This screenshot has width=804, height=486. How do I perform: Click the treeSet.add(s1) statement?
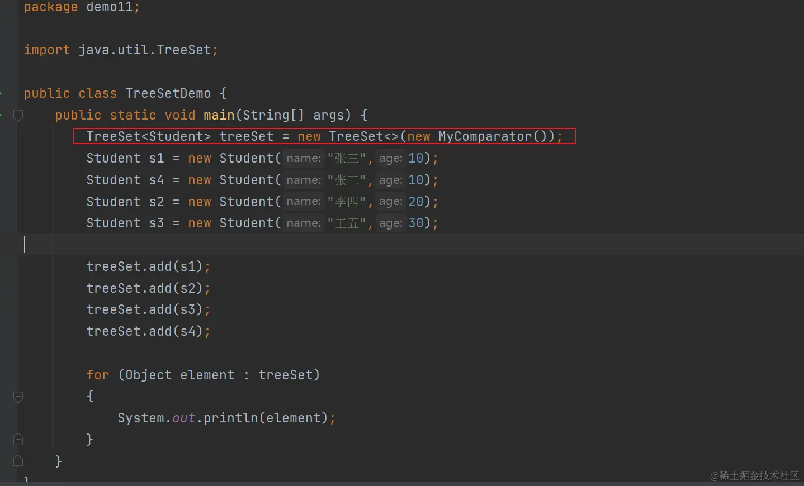point(148,266)
